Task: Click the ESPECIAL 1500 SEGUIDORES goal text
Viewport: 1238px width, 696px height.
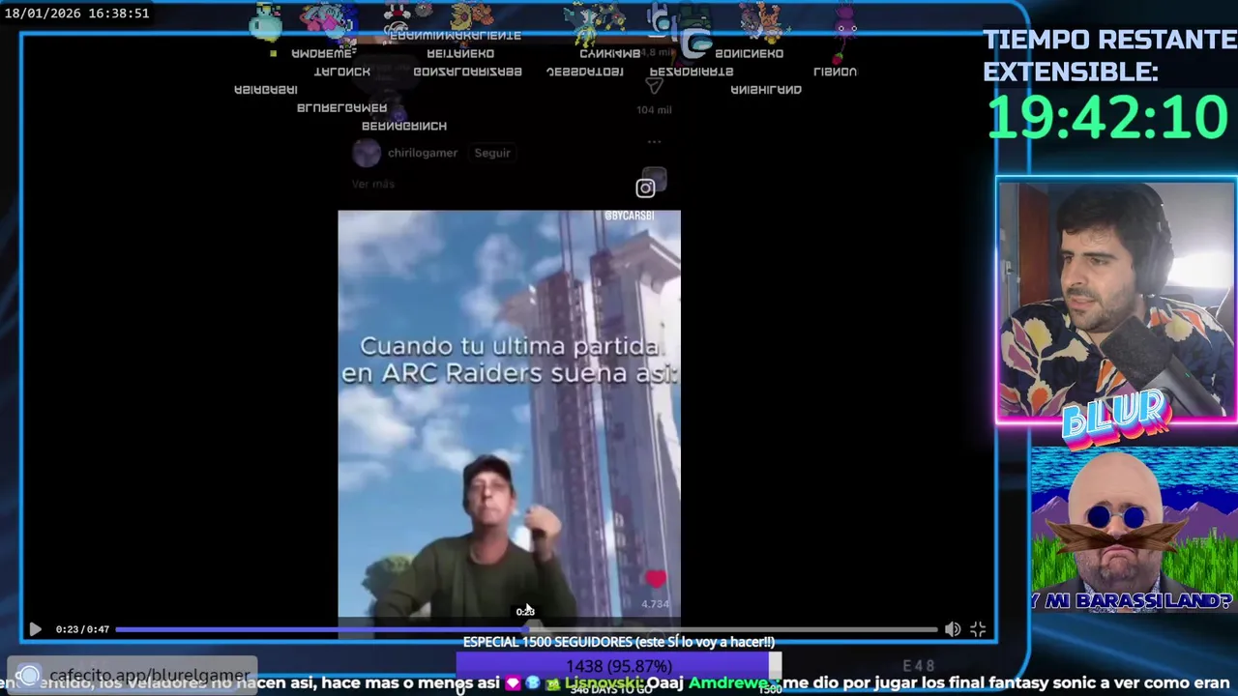Action: pyautogui.click(x=619, y=642)
